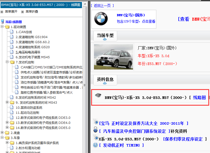Click the 车型:X系-X5 3.0d text
The image size is (210, 153).
pos(154,56)
